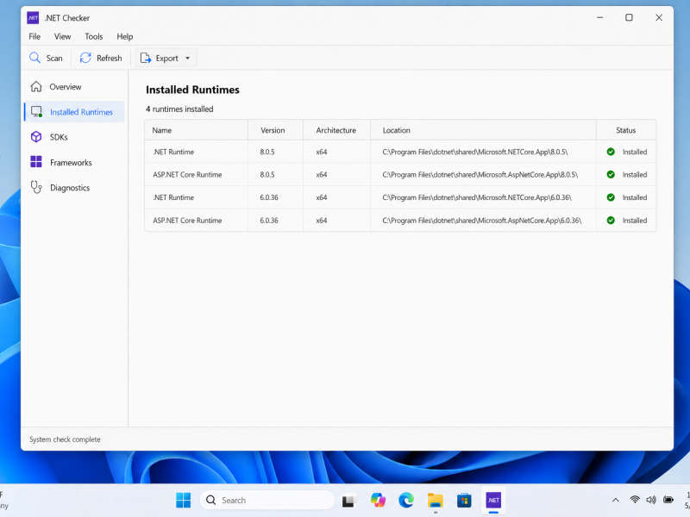Sort by the Name column header
Viewport: 690px width, 517px height.
162,130
